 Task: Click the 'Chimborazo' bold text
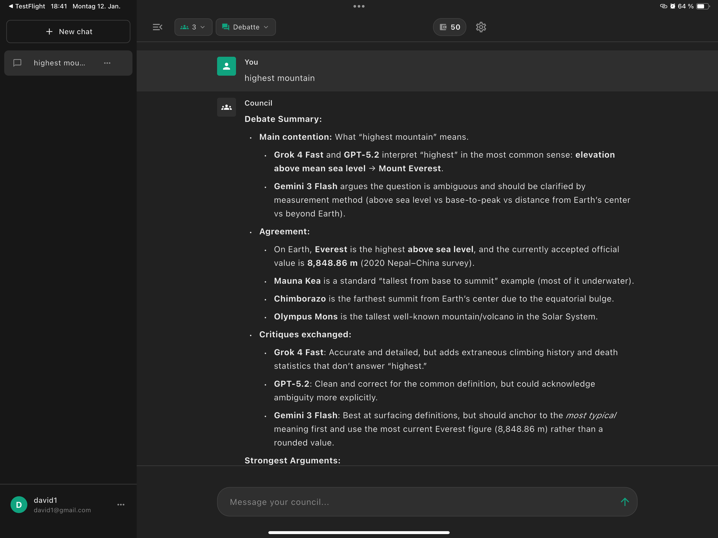pos(300,299)
